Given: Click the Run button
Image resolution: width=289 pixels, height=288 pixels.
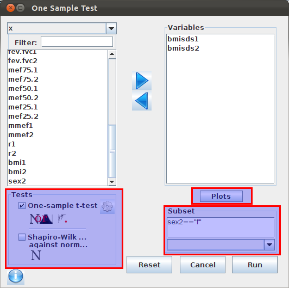Looking at the screenshot, I should pyautogui.click(x=255, y=265).
